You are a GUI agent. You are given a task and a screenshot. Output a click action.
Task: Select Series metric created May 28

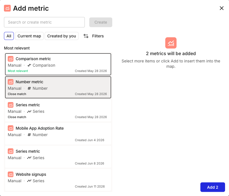tap(58, 111)
